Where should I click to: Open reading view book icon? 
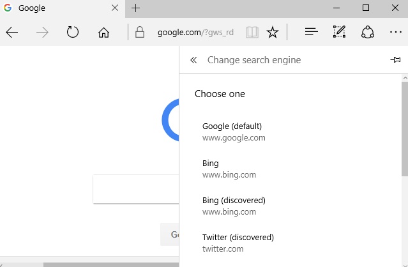pos(252,33)
